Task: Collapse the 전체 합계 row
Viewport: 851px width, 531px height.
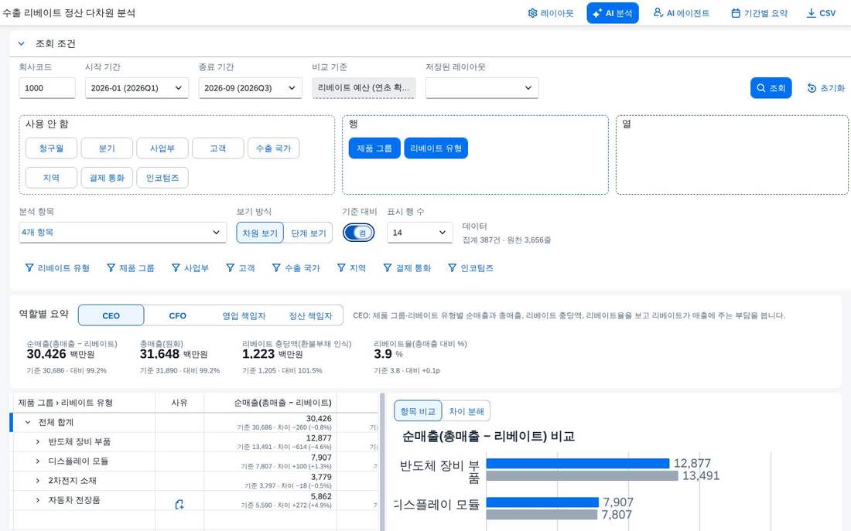Action: point(28,423)
